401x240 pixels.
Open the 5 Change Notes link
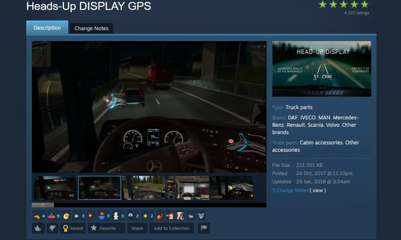click(x=290, y=190)
